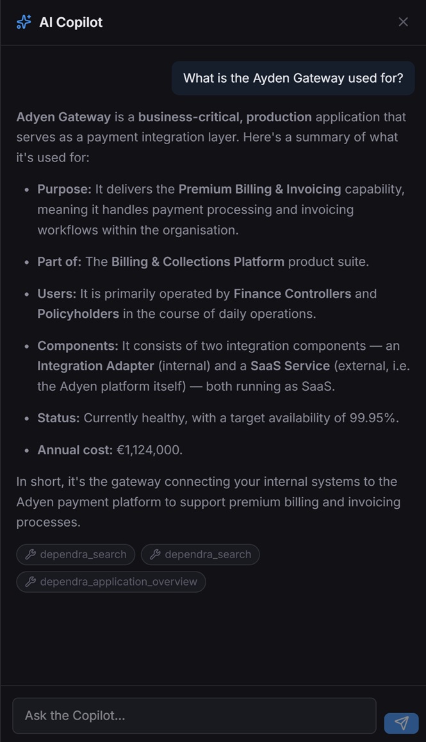426x742 pixels.
Task: Open the first dependra_search tool call
Action: point(76,555)
